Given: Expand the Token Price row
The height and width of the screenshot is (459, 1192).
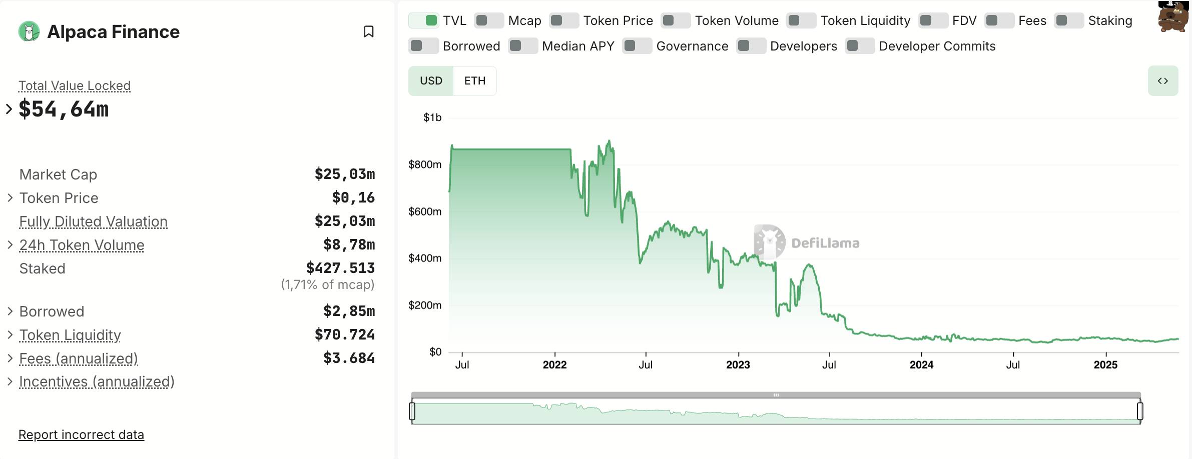Looking at the screenshot, I should (x=10, y=198).
